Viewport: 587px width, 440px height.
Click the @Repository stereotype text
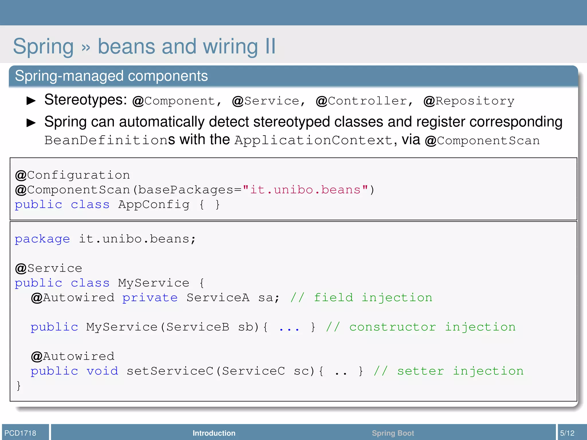pos(469,101)
